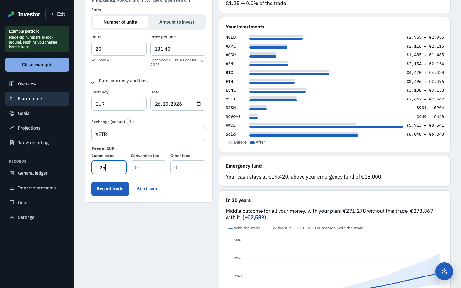This screenshot has height=288, width=461.
Task: Collapse the Date, currency and fees section
Action: click(119, 81)
